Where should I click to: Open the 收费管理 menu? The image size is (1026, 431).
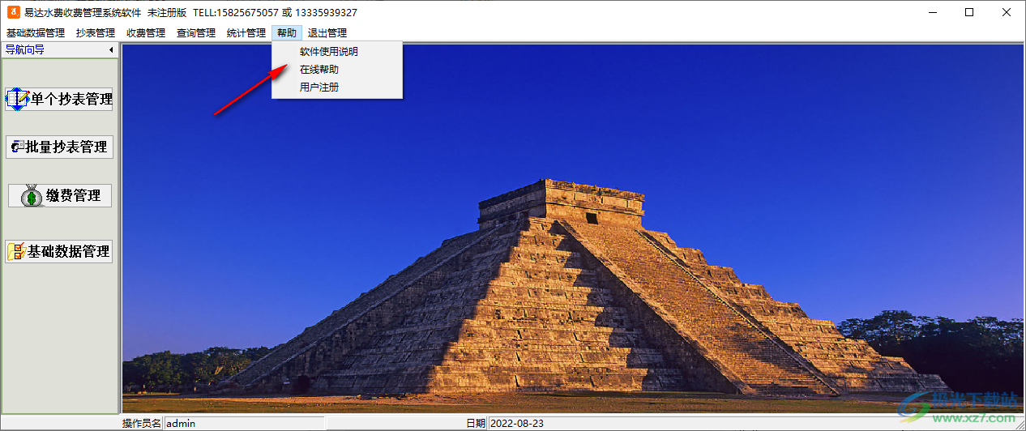[x=146, y=33]
